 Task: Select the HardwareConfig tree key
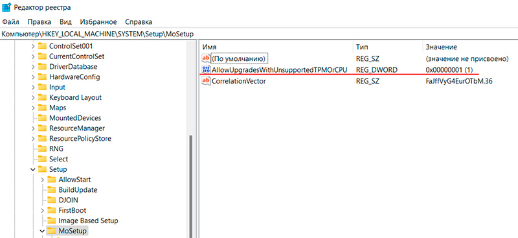(74, 77)
